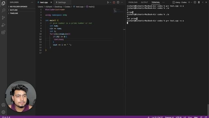
Task: Split the terminal pane
Action: 195,2
